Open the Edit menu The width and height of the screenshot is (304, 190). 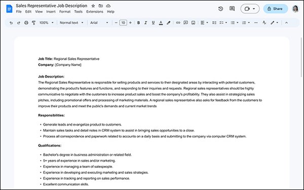(28, 12)
